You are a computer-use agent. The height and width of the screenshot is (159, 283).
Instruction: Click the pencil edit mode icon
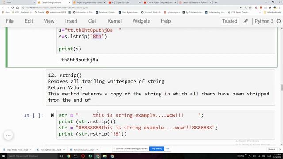pyautogui.click(x=245, y=21)
